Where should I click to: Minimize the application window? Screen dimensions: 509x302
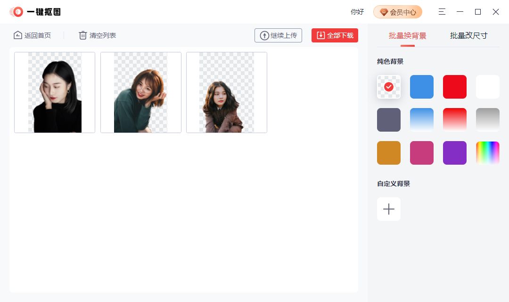(460, 12)
